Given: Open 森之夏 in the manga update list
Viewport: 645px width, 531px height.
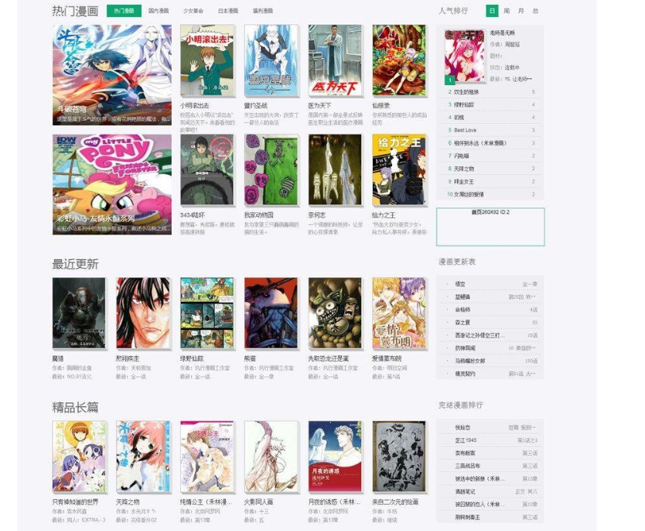Looking at the screenshot, I should coord(463,322).
